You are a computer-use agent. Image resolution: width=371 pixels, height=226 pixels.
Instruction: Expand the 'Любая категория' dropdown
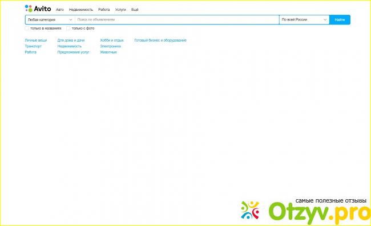point(50,19)
